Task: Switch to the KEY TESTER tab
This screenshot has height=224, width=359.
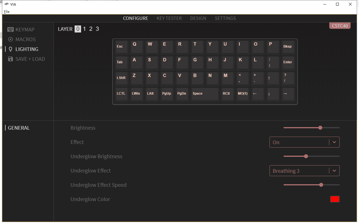Action: pyautogui.click(x=169, y=18)
